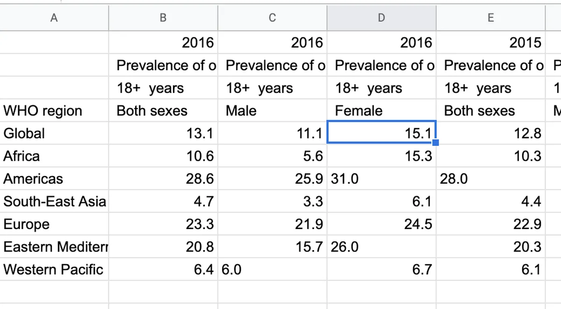
Task: Select column B header
Action: pyautogui.click(x=163, y=18)
